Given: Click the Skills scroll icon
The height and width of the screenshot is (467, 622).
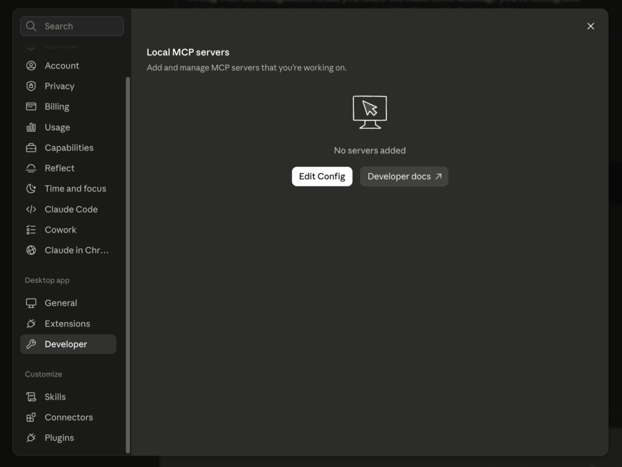Looking at the screenshot, I should pyautogui.click(x=31, y=397).
